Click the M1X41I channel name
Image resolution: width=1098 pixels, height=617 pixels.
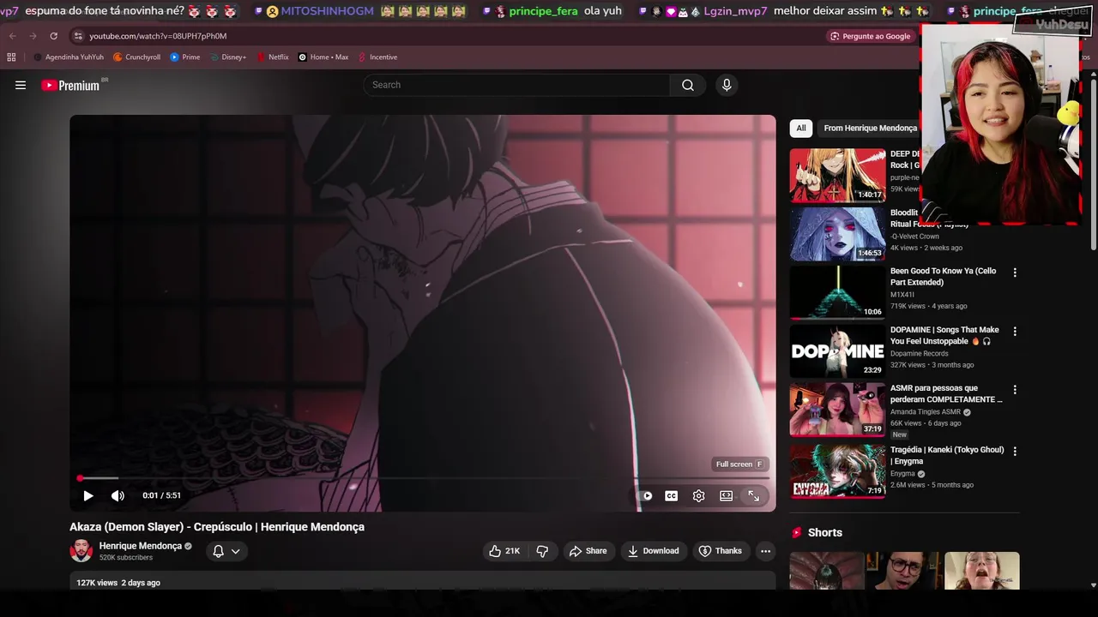pos(902,295)
